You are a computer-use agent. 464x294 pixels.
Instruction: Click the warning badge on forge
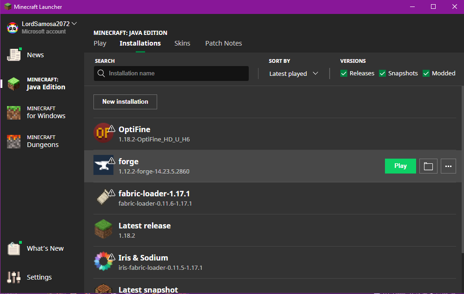point(111,160)
